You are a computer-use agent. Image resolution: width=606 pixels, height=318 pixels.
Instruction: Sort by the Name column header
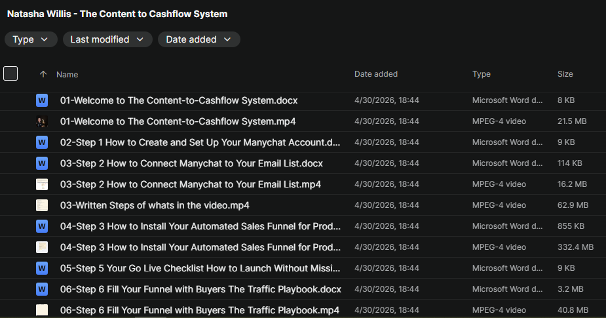coord(67,74)
